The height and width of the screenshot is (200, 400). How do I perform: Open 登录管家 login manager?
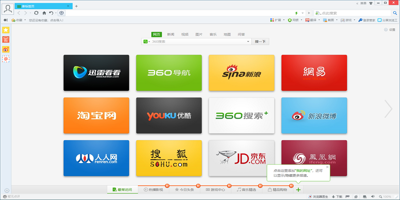click(x=367, y=20)
